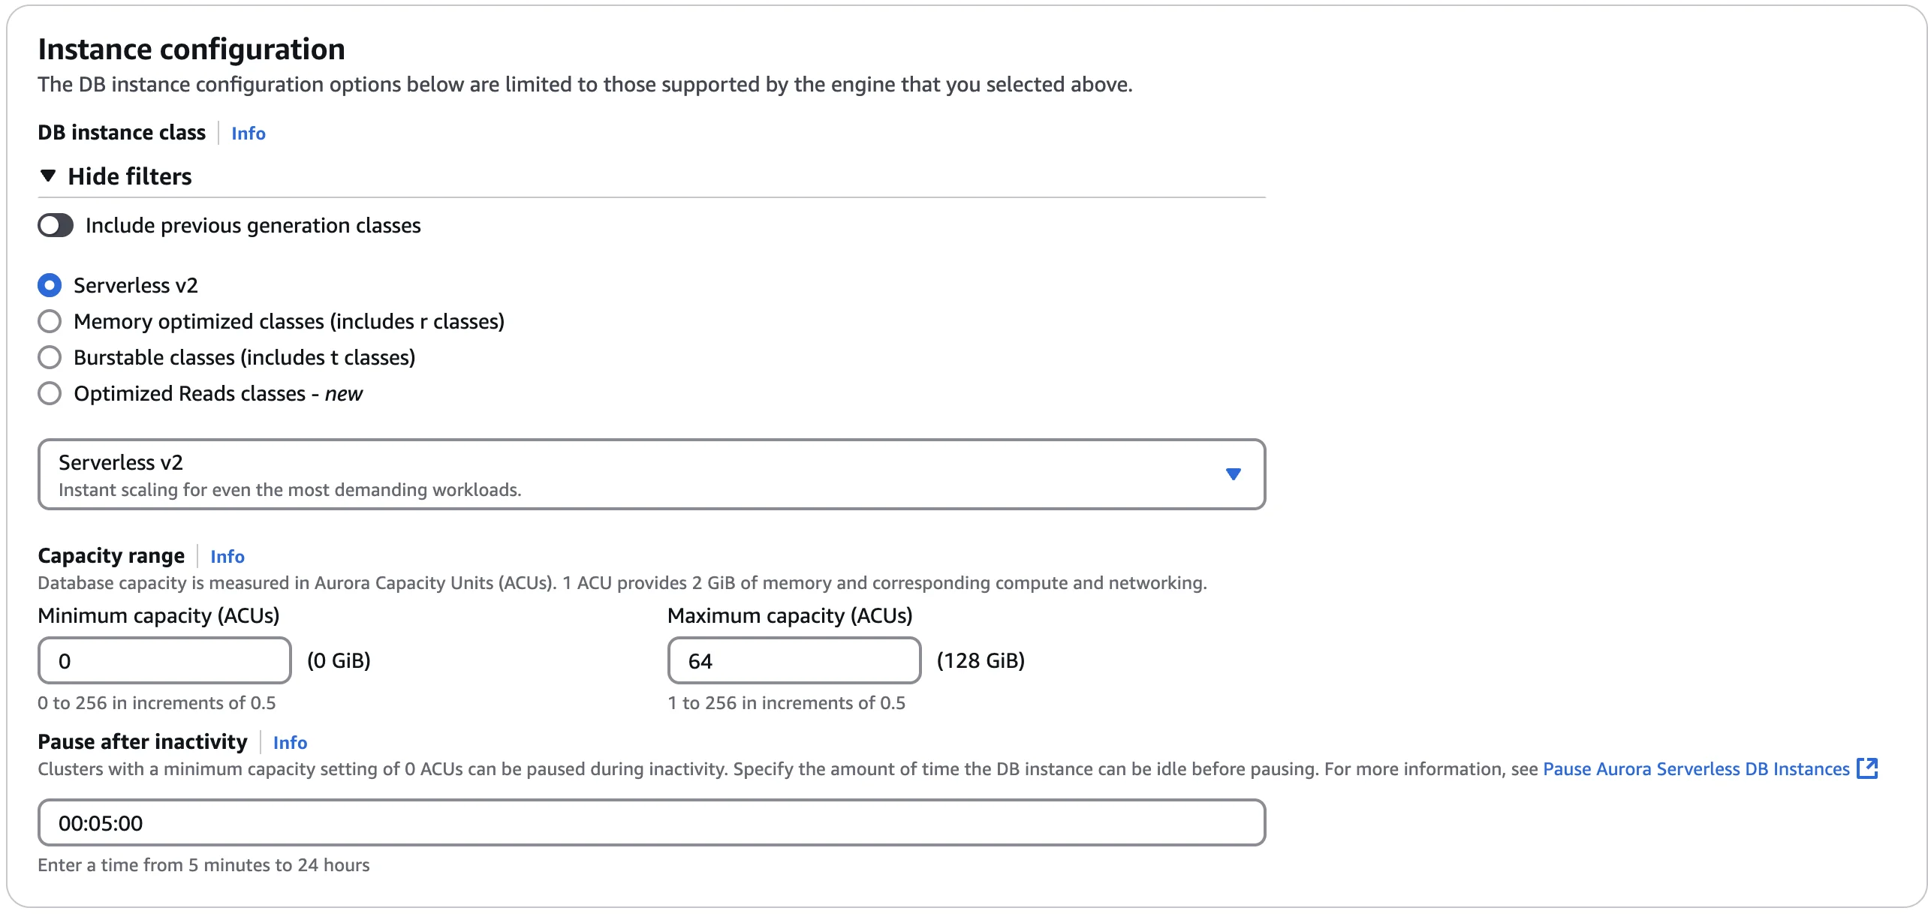Click the external link icon
The image size is (1928, 920).
1866,768
